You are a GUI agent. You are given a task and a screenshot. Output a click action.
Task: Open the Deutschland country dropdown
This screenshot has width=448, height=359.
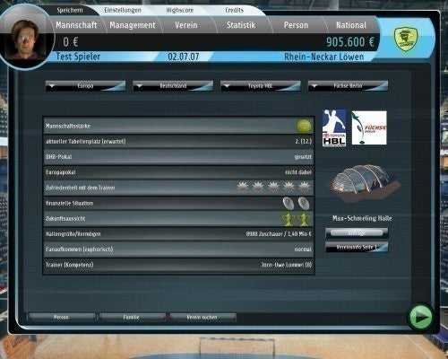[173, 86]
